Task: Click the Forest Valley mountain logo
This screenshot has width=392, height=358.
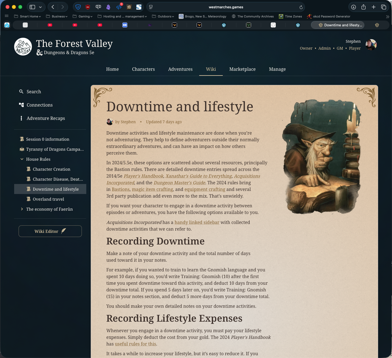Action: (x=23, y=47)
